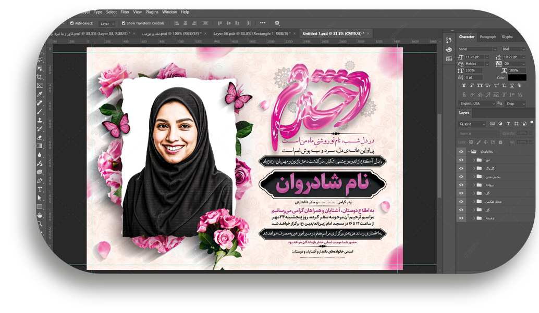Click the font size input field
Image resolution: width=539 pixels, height=313 pixels.
coord(473,57)
